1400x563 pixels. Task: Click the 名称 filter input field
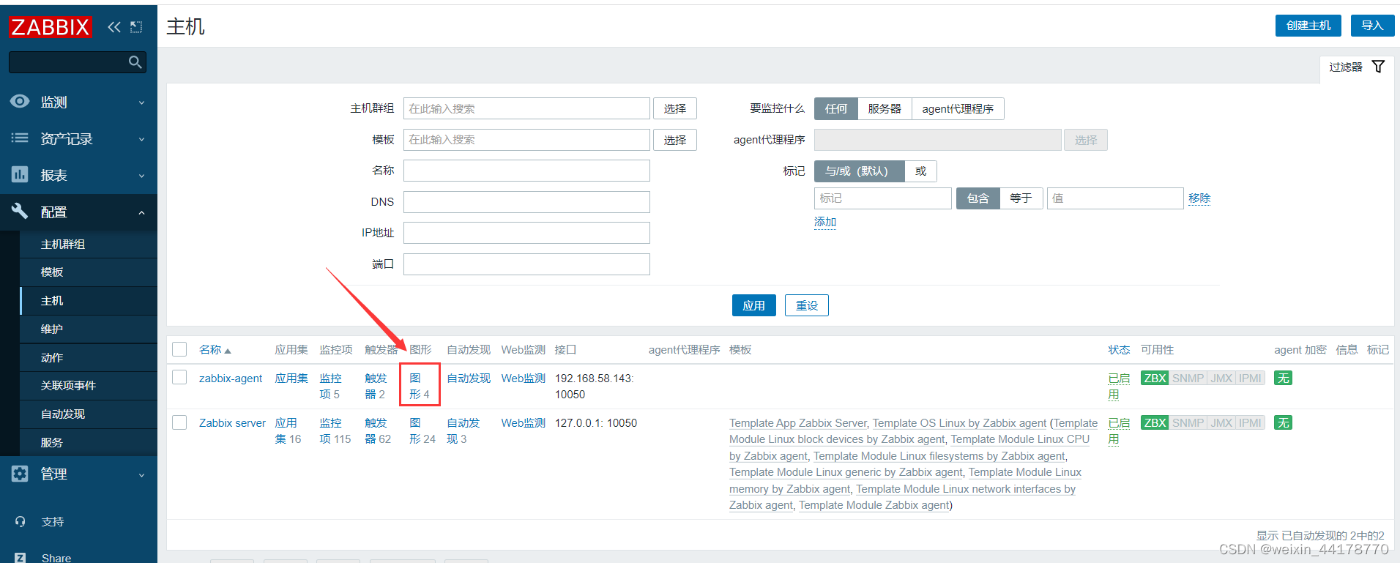click(526, 171)
